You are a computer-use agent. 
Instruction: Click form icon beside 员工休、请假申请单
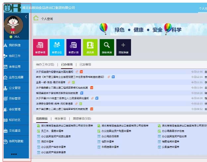38,131
